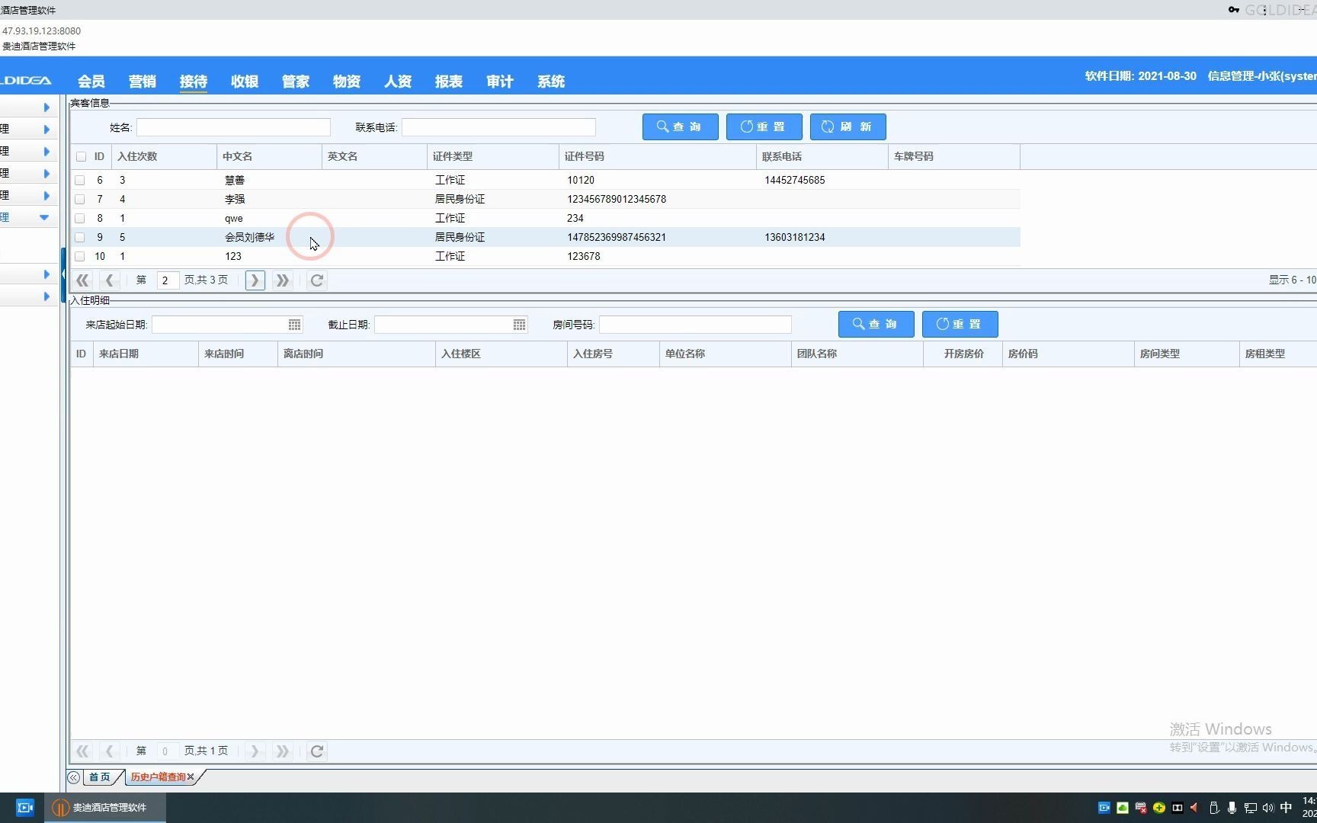Click 重置 button in guest info section
Screen dimensions: 1317x823
tap(764, 126)
